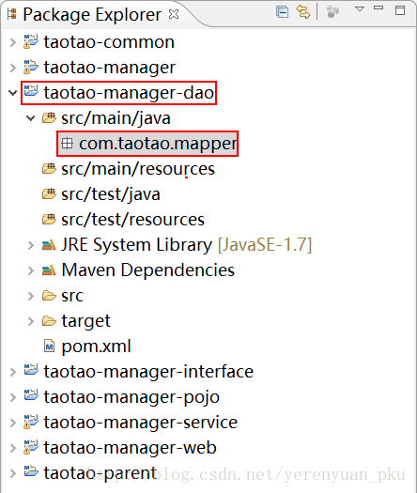Expand the taotao-manager-pojo project
Image resolution: width=417 pixels, height=493 pixels.
pyautogui.click(x=13, y=397)
